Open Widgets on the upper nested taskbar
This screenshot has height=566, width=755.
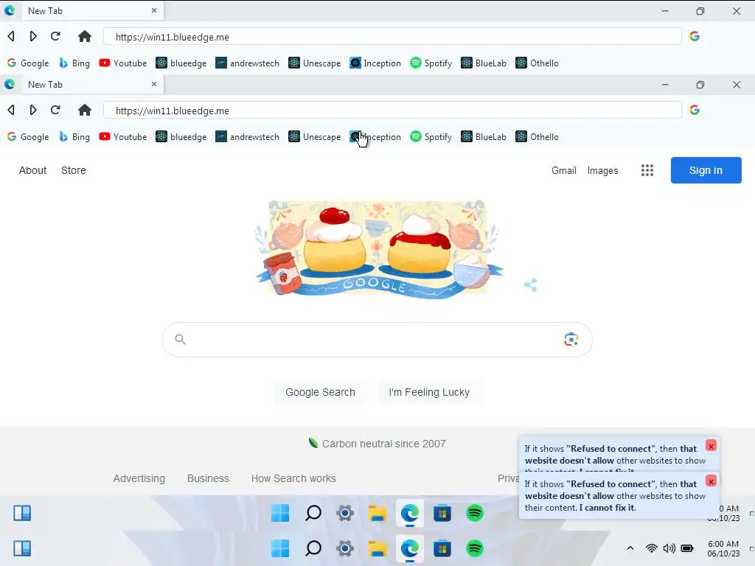pyautogui.click(x=22, y=513)
